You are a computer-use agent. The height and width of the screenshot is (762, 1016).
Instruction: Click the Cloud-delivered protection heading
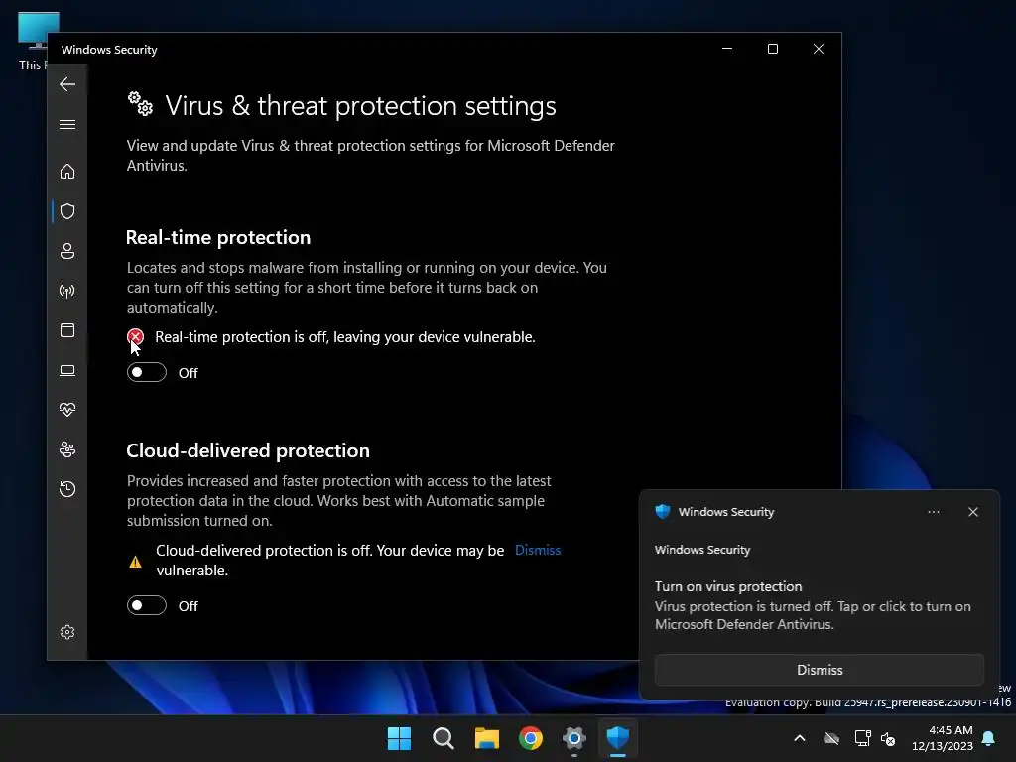[x=248, y=450]
